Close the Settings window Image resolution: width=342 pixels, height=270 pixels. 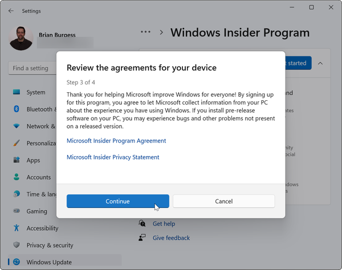pyautogui.click(x=331, y=7)
